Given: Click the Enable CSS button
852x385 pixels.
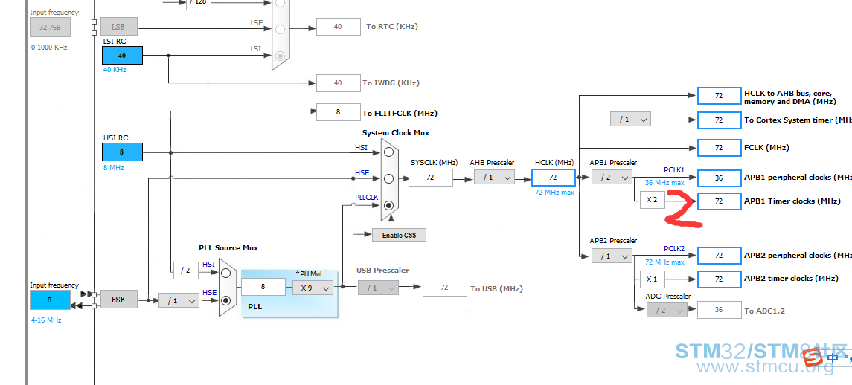Looking at the screenshot, I should (x=400, y=235).
